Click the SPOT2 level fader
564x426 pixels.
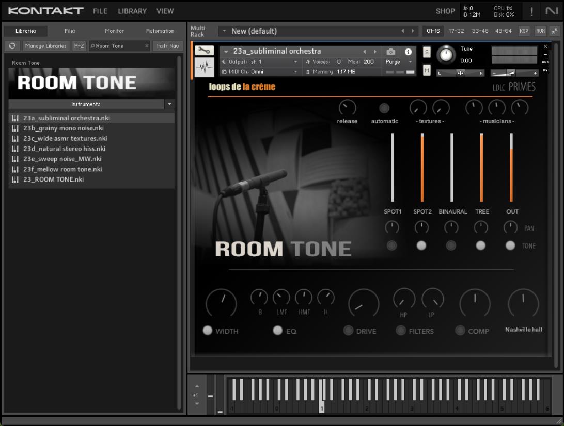(x=422, y=168)
